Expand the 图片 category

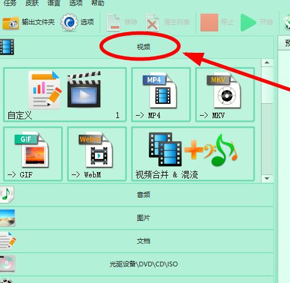[137, 218]
